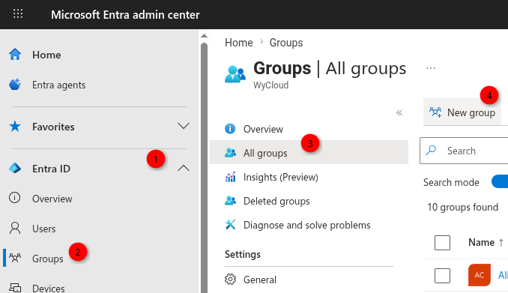Screen dimensions: 508x293
Task: Open the app launcher waffle icon
Action: pyautogui.click(x=18, y=13)
